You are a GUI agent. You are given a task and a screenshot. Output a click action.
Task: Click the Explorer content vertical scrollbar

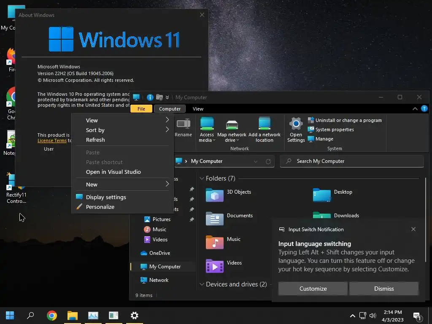pyautogui.click(x=425, y=220)
